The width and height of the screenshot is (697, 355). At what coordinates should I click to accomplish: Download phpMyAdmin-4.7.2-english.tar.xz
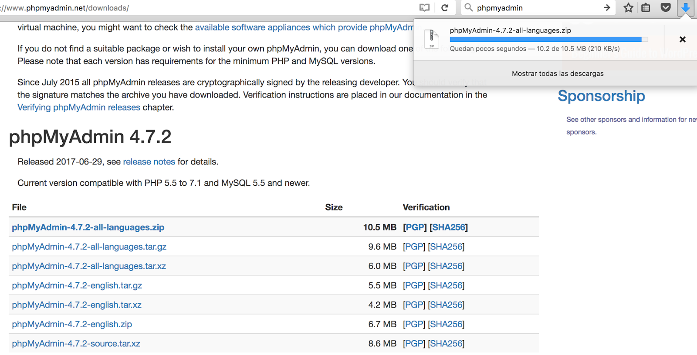coord(77,305)
